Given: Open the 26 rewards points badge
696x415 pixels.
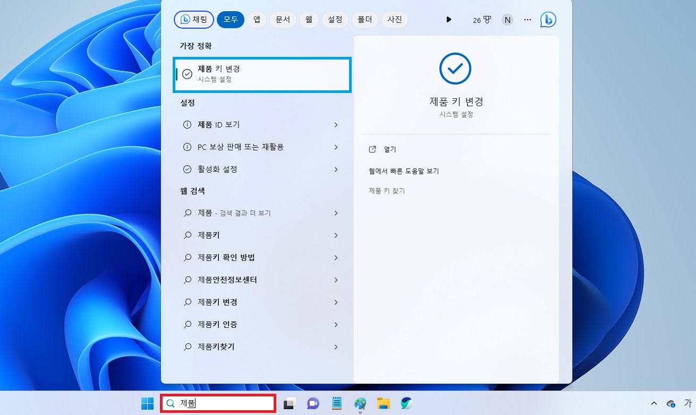Looking at the screenshot, I should pos(482,20).
